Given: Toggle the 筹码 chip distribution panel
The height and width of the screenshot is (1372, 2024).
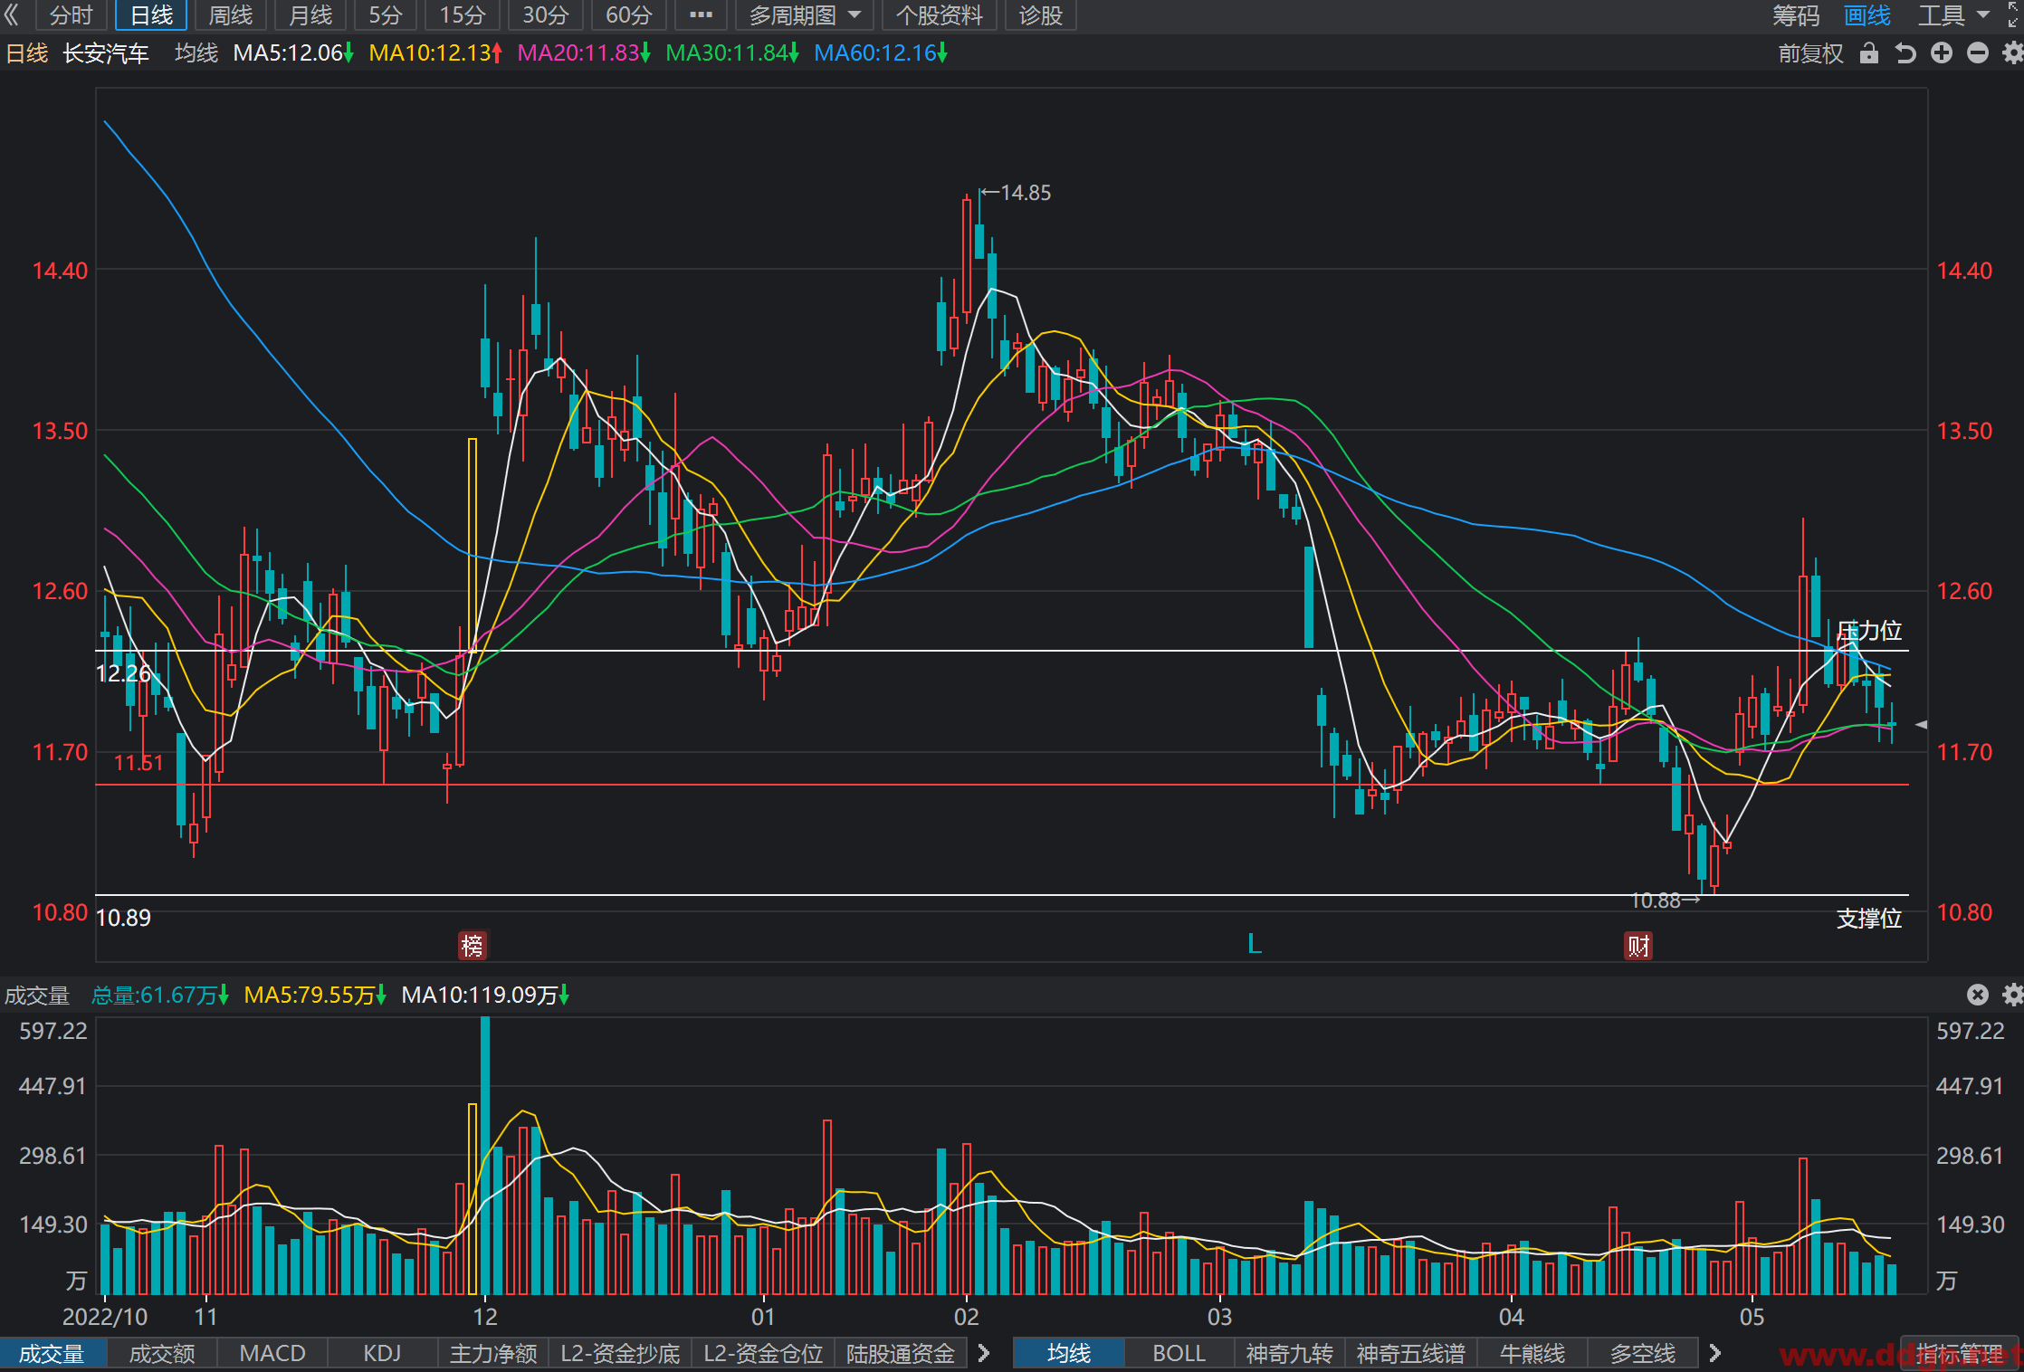Looking at the screenshot, I should [x=1796, y=15].
